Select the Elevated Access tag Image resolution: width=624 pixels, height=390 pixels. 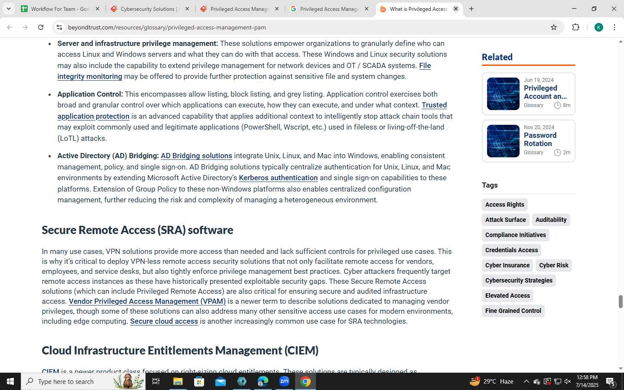point(507,296)
